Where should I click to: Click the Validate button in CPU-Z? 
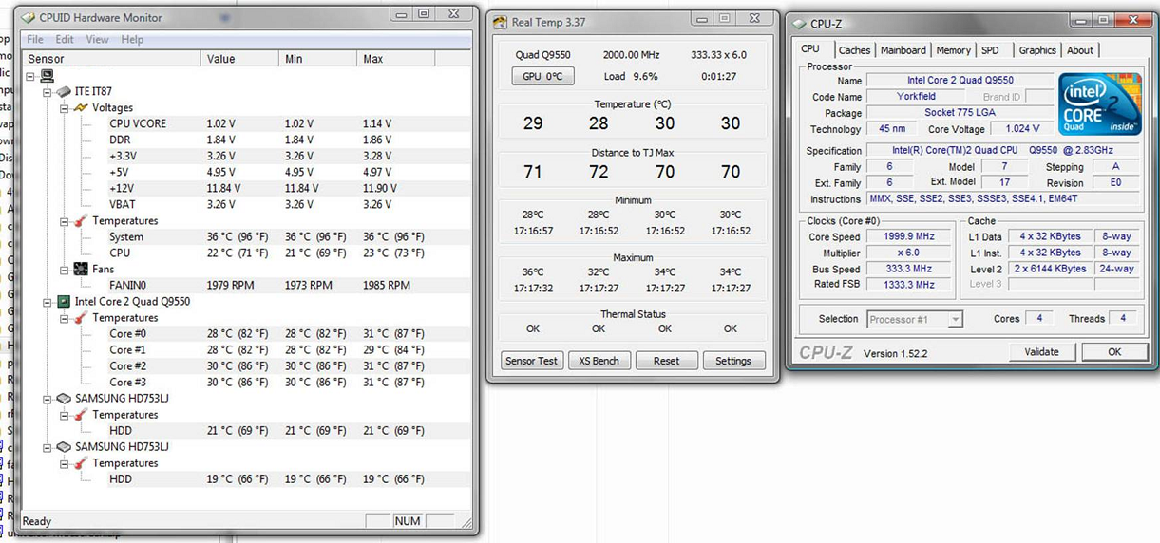pyautogui.click(x=1041, y=352)
